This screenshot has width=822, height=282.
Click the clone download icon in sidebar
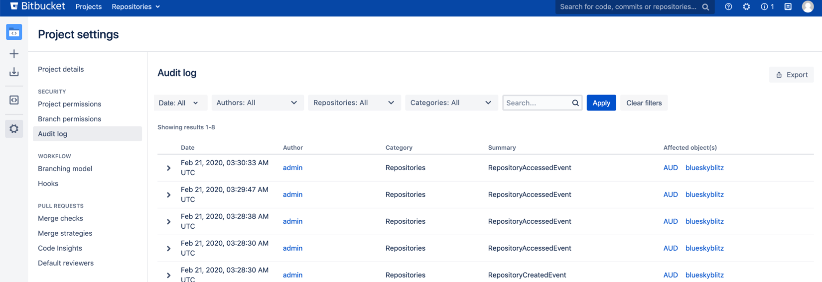(x=14, y=72)
